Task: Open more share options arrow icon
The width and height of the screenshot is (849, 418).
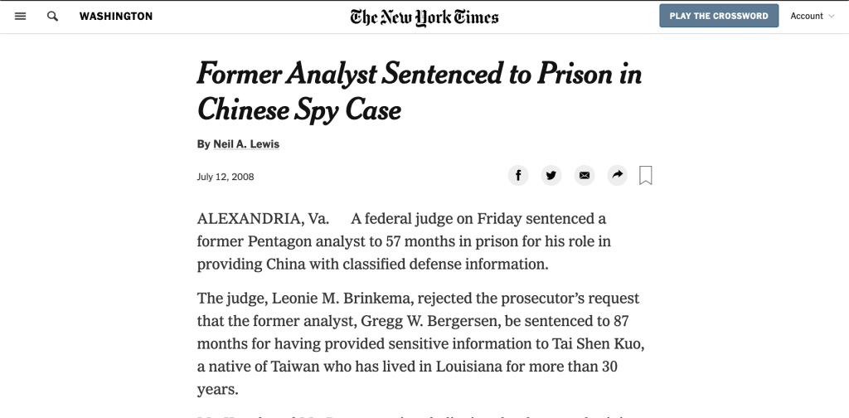Action: click(x=617, y=175)
